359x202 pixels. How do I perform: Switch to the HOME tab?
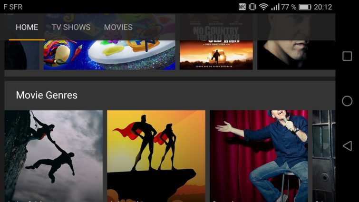pyautogui.click(x=27, y=27)
